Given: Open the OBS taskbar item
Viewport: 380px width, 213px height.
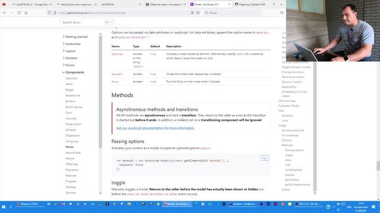Looking at the screenshot, I should 309,204.
